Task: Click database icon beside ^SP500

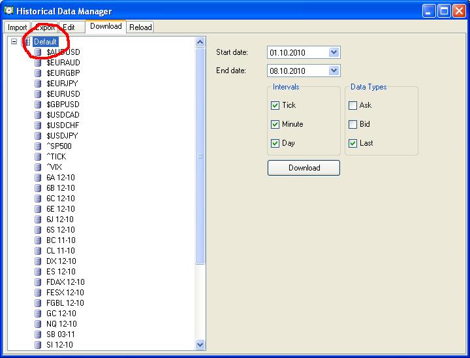Action: pos(38,146)
